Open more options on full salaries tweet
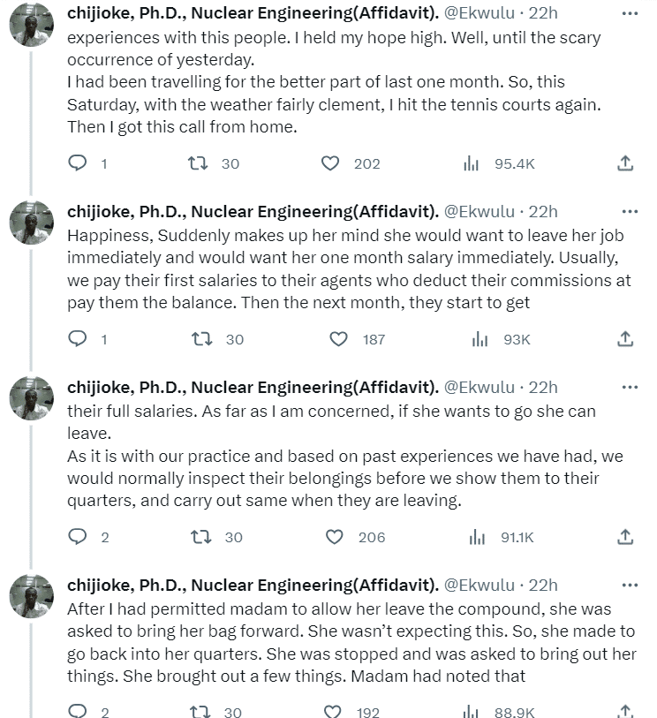 [630, 388]
